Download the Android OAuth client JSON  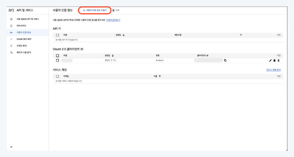[x=279, y=60]
